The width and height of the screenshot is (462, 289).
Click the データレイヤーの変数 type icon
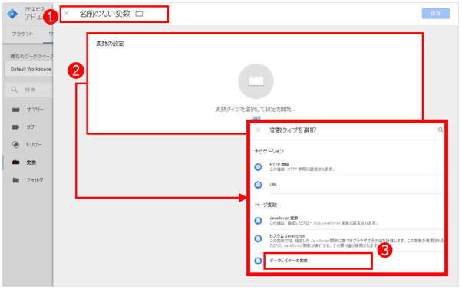258,261
